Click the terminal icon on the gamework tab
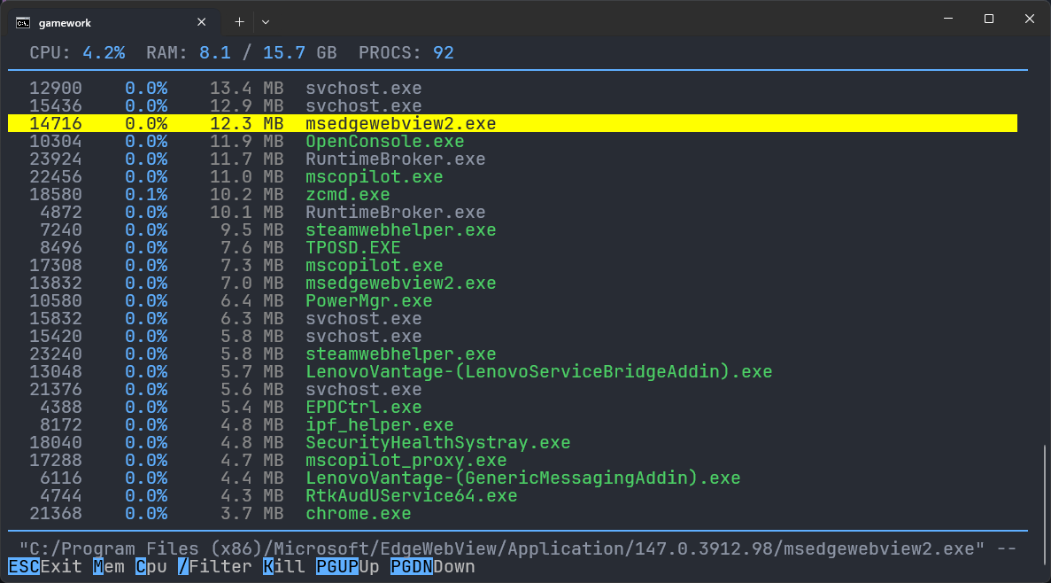 click(x=23, y=23)
